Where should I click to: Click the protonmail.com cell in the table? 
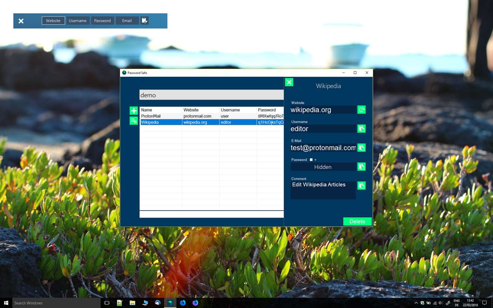click(201, 116)
